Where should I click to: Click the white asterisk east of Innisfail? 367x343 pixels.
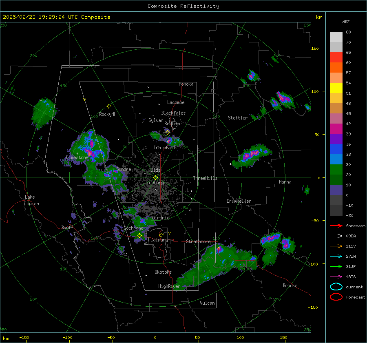point(194,140)
